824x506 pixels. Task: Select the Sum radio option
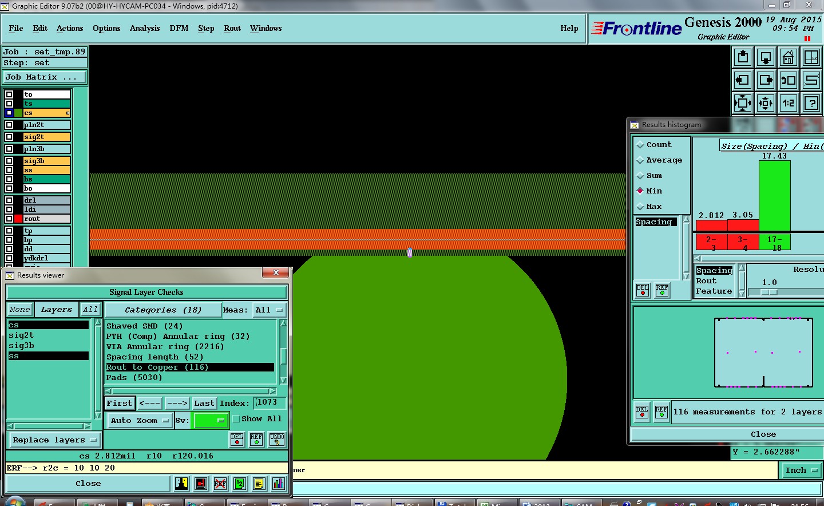click(x=640, y=176)
